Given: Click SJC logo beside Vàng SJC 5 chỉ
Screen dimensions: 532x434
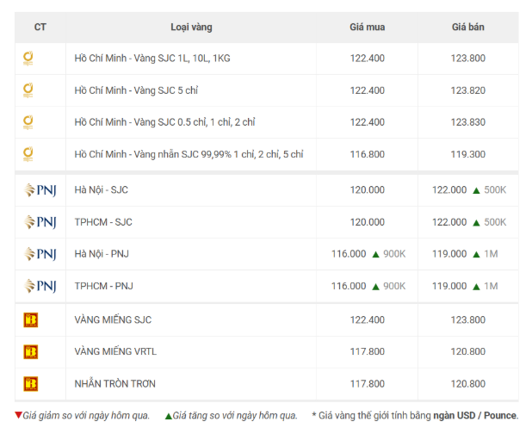Looking at the screenshot, I should [28, 90].
